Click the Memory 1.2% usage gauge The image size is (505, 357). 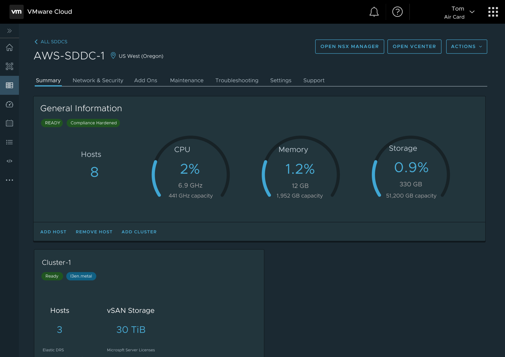click(300, 167)
